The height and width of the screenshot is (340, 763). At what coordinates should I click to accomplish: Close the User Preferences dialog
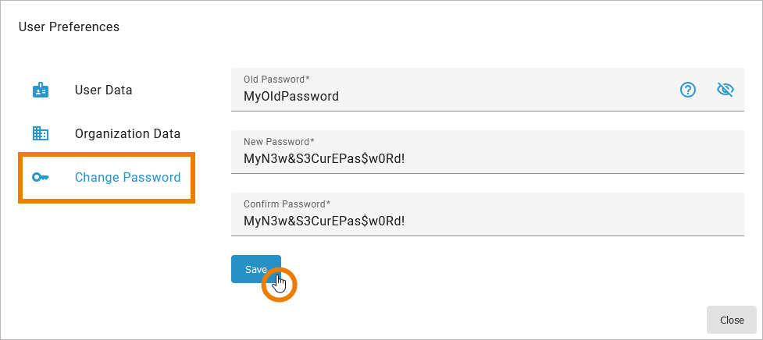tap(731, 320)
